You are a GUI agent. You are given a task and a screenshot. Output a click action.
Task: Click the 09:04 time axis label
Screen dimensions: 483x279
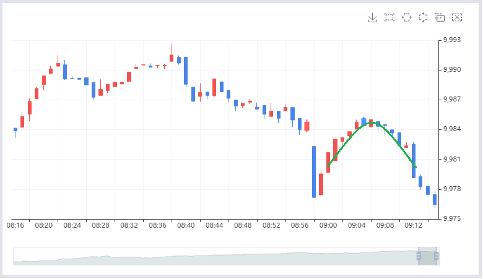(x=357, y=225)
